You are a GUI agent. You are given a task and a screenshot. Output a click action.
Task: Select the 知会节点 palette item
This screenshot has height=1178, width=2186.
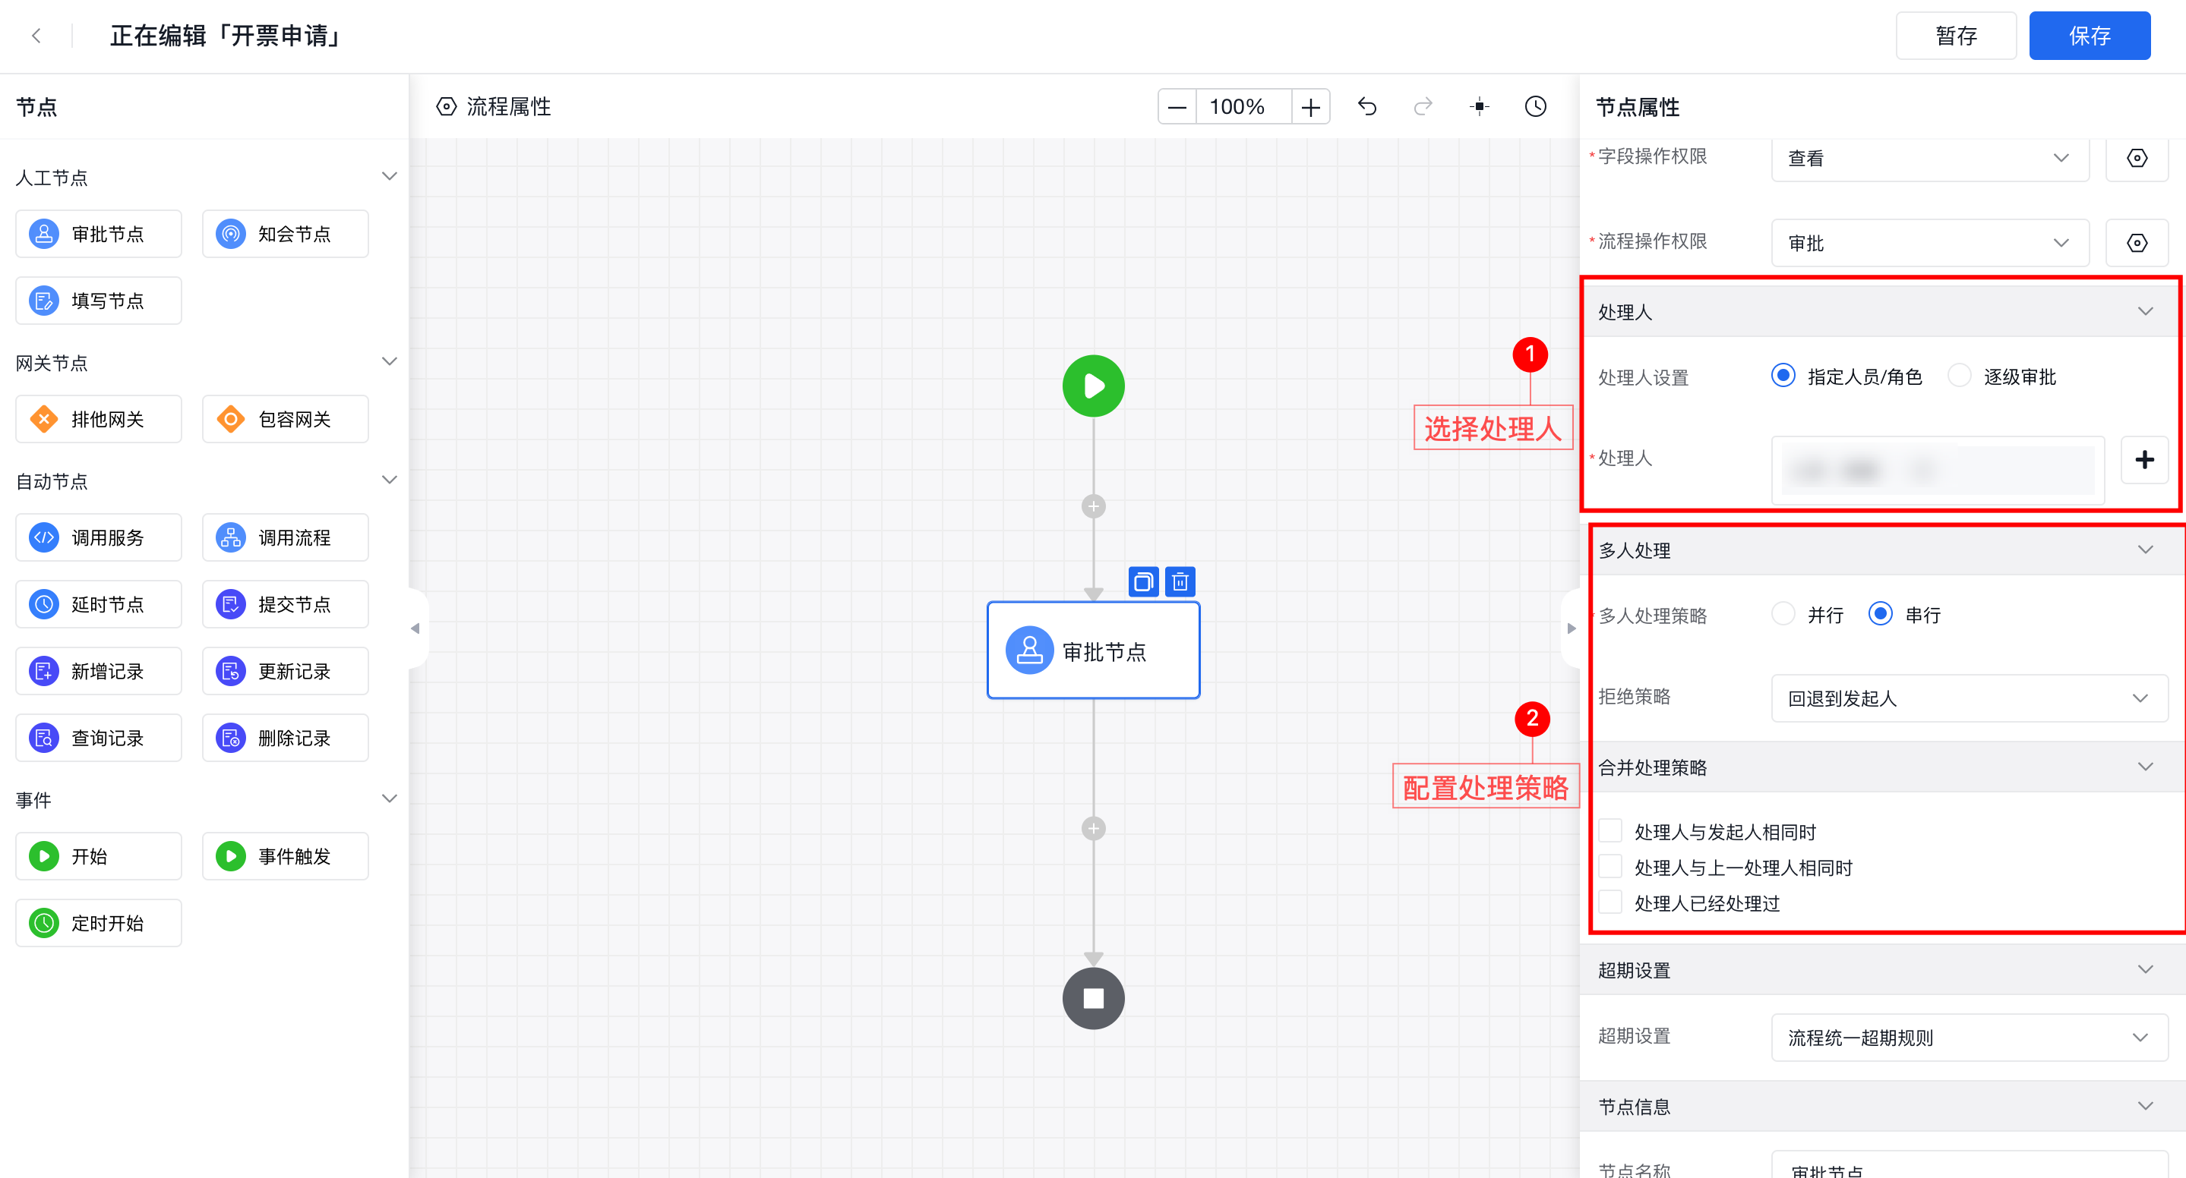pos(285,234)
